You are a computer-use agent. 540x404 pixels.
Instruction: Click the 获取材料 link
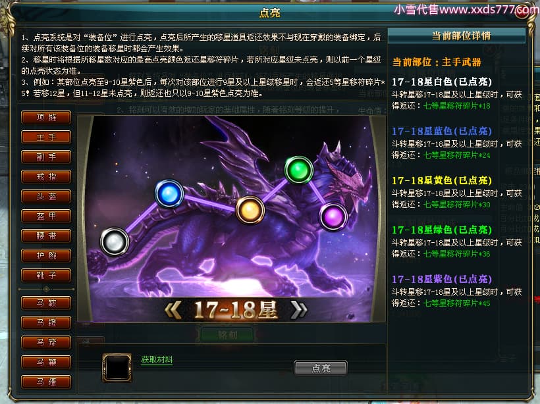tap(157, 360)
